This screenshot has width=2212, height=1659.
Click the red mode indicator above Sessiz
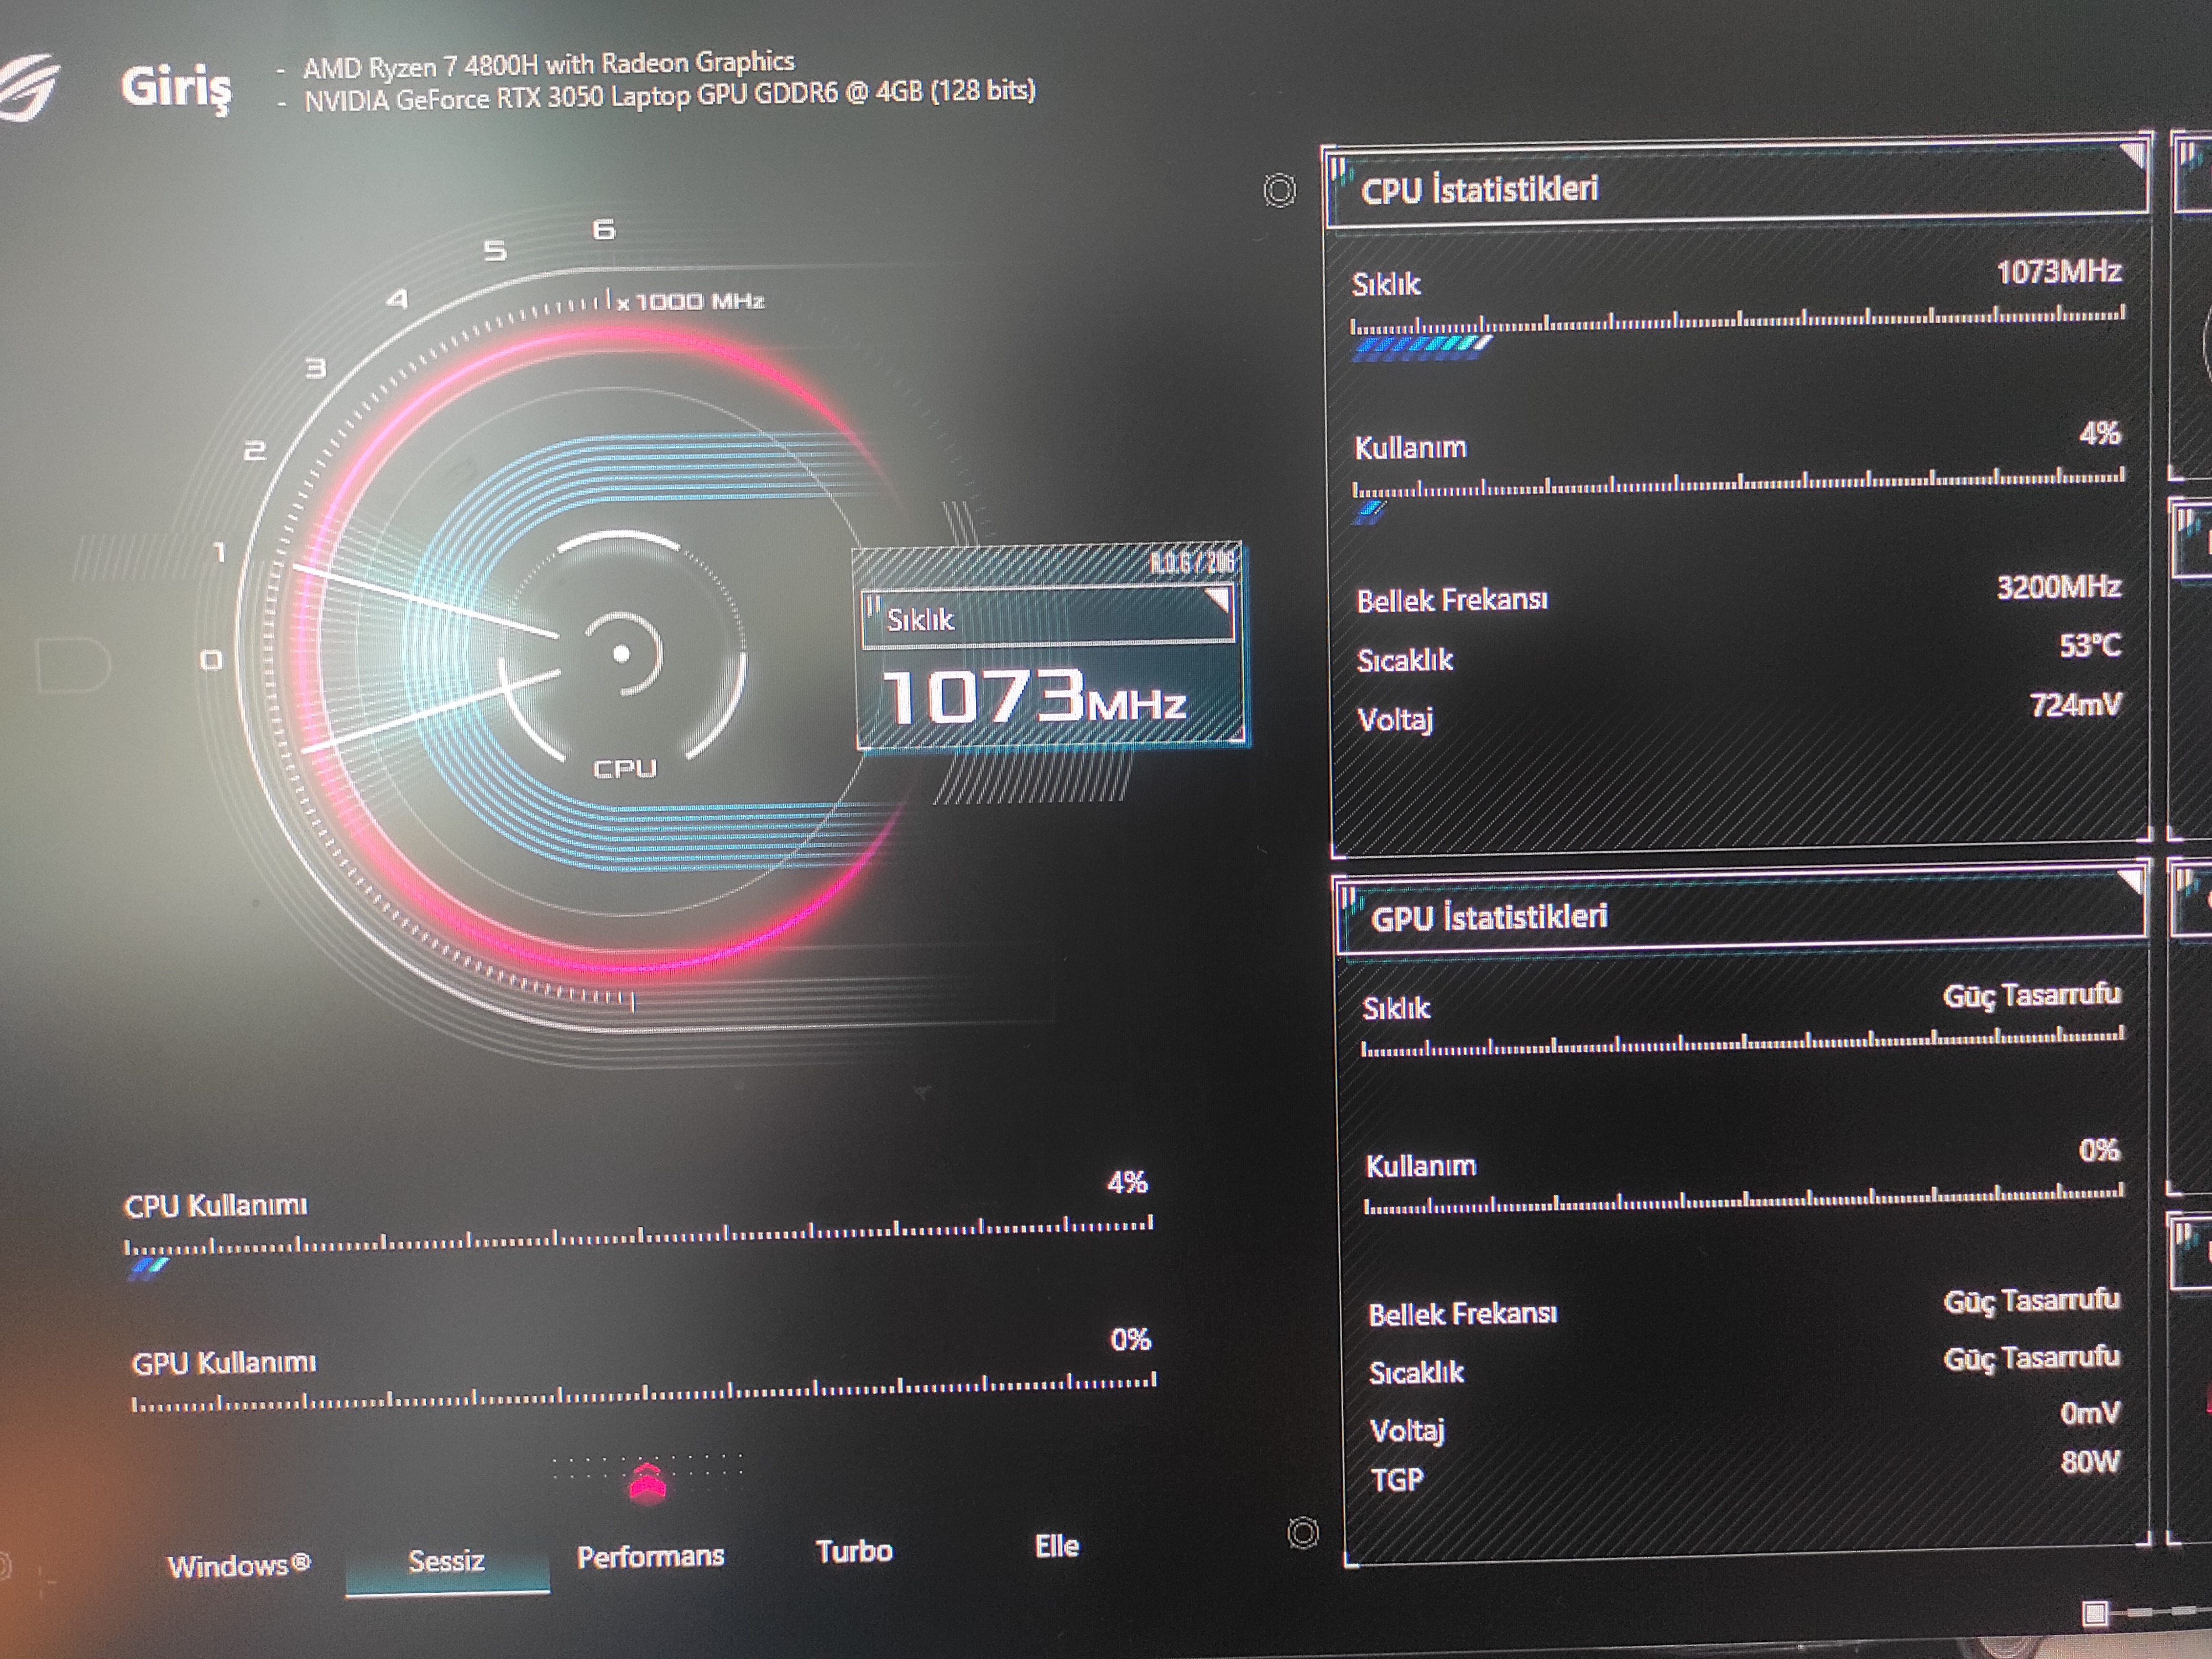(x=648, y=1483)
